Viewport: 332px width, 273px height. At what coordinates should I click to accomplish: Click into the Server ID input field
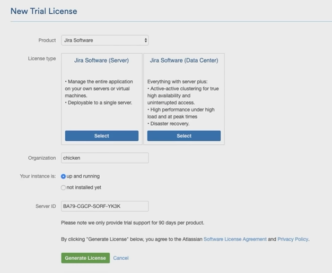[105, 206]
